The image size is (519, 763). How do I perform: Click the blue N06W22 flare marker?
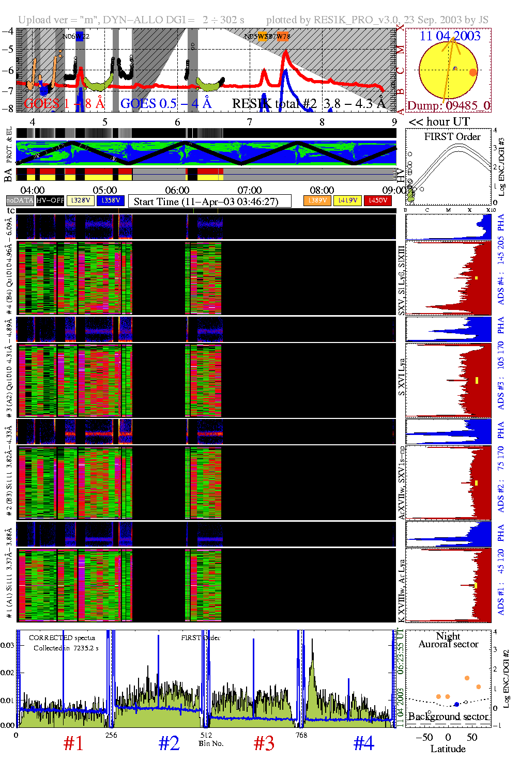click(x=79, y=36)
